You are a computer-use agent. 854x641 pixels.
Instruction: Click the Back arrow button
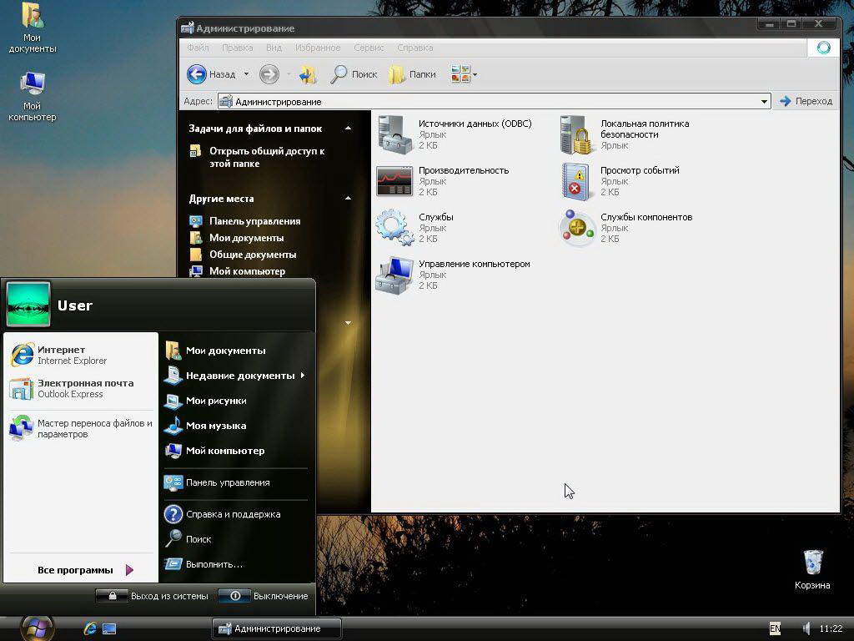click(x=197, y=74)
